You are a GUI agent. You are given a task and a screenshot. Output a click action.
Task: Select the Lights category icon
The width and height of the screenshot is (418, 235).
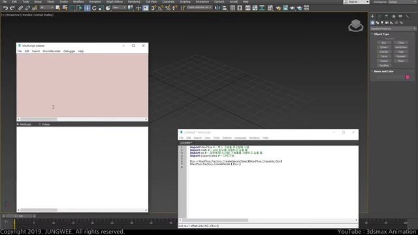(382, 23)
